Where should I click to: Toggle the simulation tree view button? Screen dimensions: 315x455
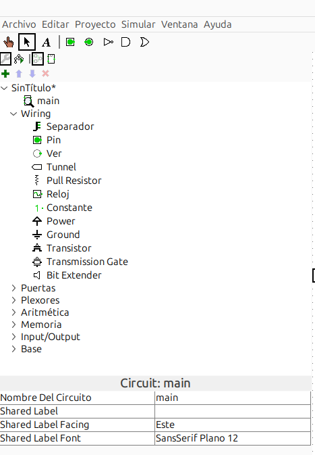click(19, 59)
